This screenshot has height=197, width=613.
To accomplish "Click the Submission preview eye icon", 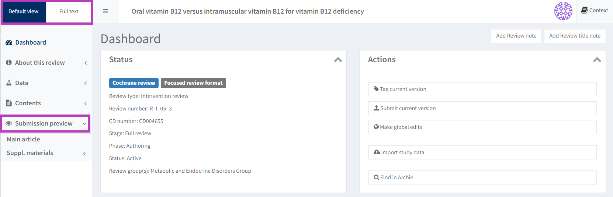I will click(x=9, y=123).
